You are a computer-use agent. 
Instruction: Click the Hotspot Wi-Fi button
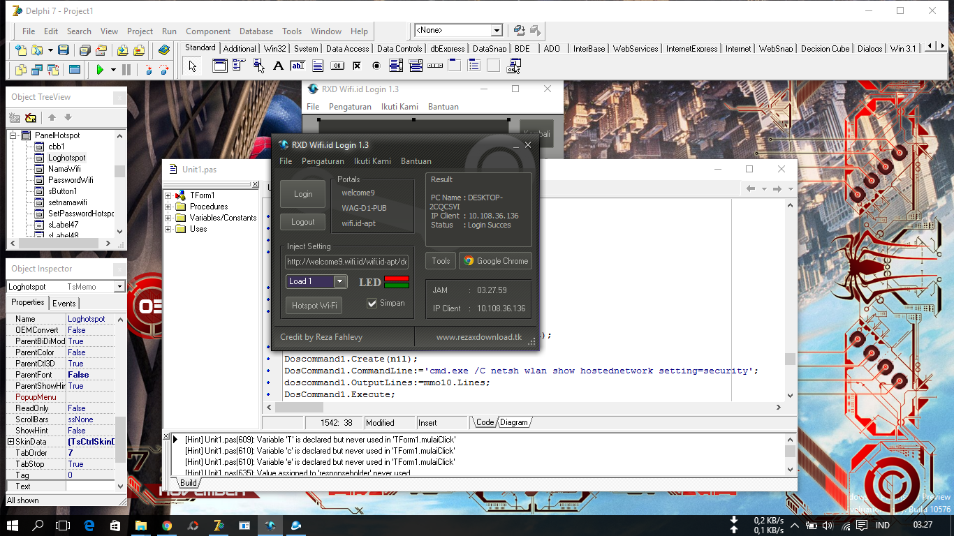coord(314,306)
